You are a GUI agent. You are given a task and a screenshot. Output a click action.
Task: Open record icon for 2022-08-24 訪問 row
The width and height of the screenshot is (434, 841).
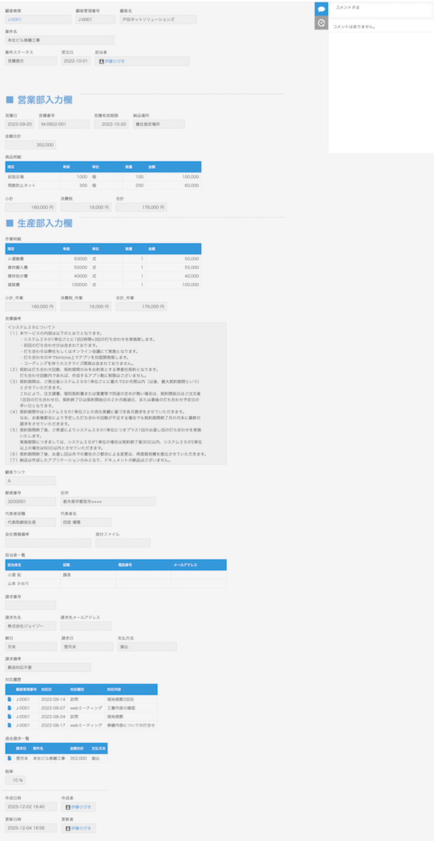pyautogui.click(x=10, y=717)
